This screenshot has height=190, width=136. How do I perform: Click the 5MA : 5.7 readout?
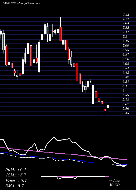(15, 186)
